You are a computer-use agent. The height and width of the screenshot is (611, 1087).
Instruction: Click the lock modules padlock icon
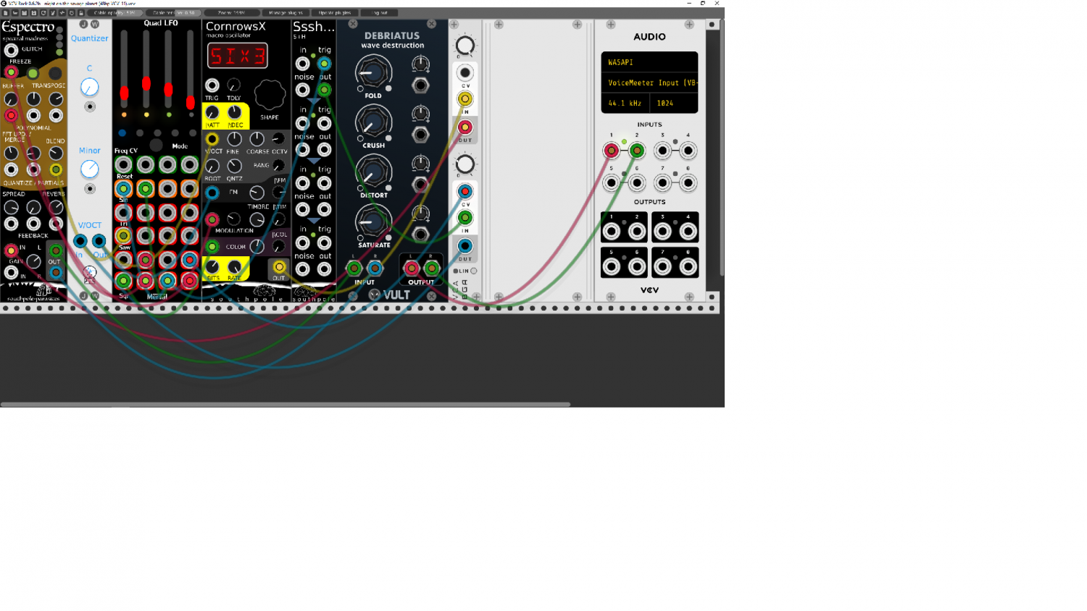tap(80, 13)
